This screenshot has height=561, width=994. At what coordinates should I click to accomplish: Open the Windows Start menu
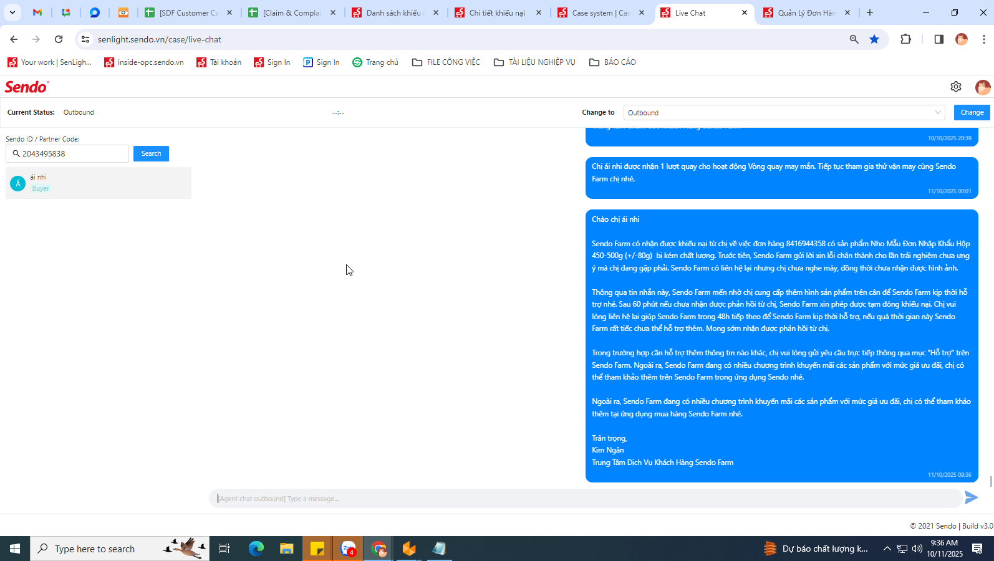tap(15, 549)
